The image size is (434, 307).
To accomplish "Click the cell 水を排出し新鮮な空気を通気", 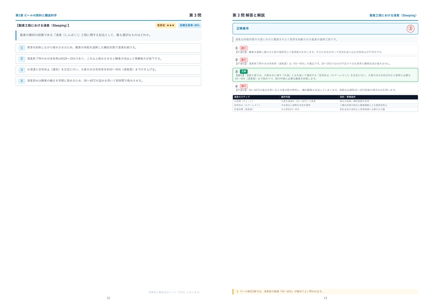I will point(295,105).
